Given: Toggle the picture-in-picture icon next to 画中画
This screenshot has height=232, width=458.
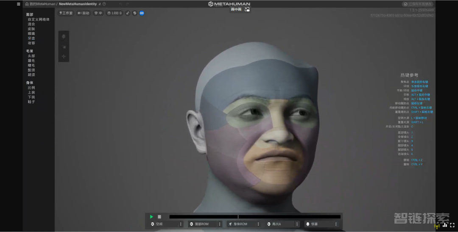Looking at the screenshot, I should [x=247, y=9].
